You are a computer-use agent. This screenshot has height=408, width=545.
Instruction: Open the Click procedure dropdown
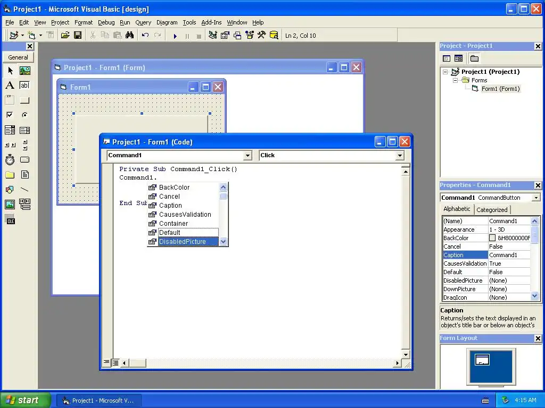tap(400, 156)
